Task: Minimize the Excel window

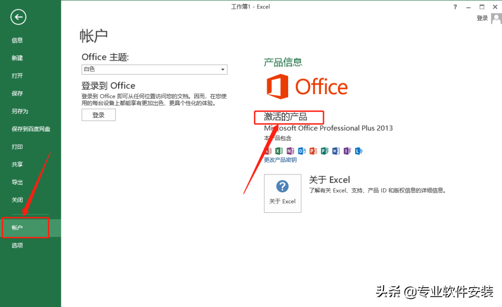Action: [x=469, y=6]
